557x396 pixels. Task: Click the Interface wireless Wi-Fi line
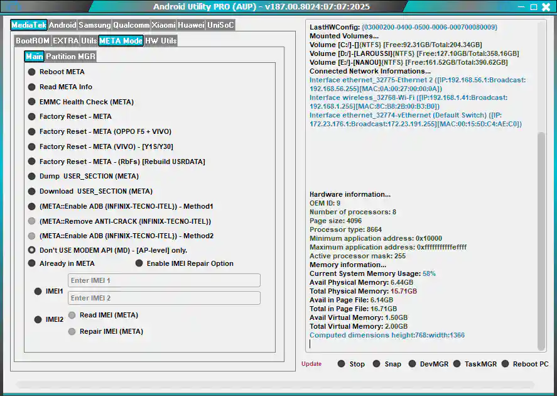[409, 102]
